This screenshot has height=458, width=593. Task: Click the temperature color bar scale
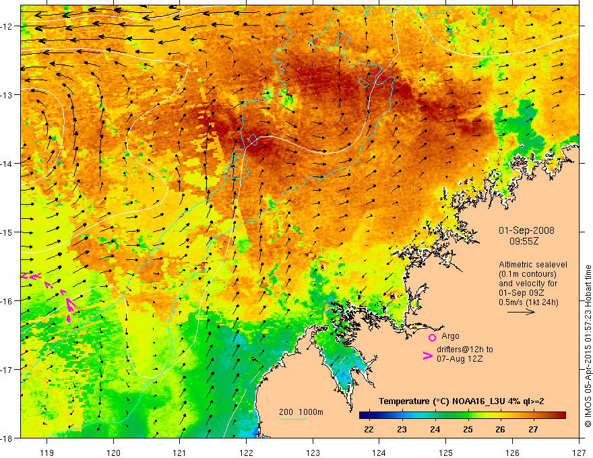point(462,416)
